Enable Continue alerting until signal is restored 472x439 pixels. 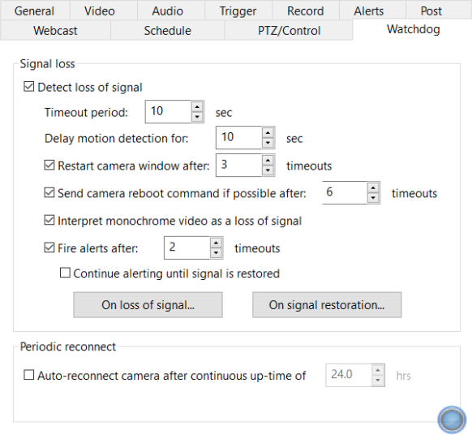pos(65,273)
